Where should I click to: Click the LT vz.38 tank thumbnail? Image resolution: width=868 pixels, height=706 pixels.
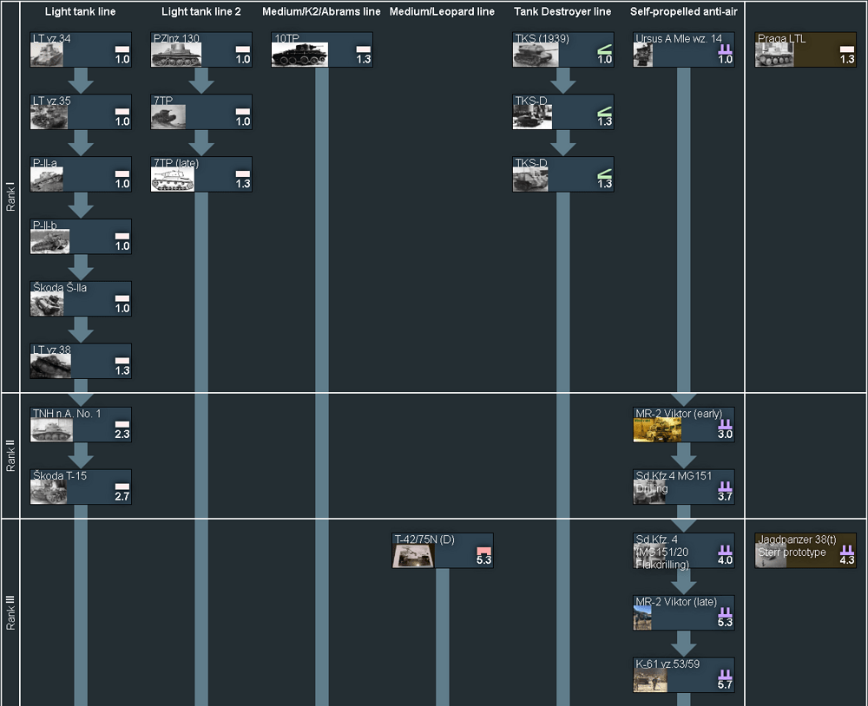click(49, 367)
